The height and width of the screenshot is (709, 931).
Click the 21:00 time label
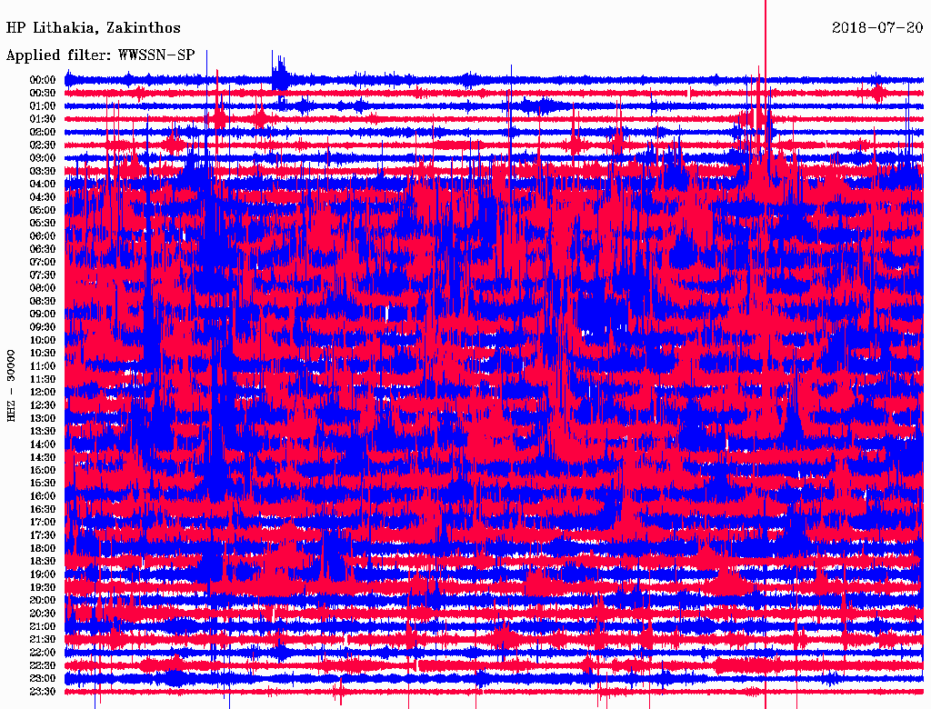pyautogui.click(x=43, y=627)
